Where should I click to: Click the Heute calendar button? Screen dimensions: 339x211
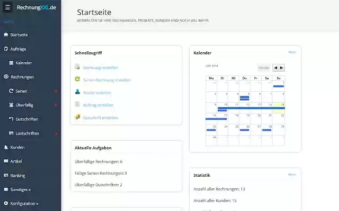coord(264,68)
